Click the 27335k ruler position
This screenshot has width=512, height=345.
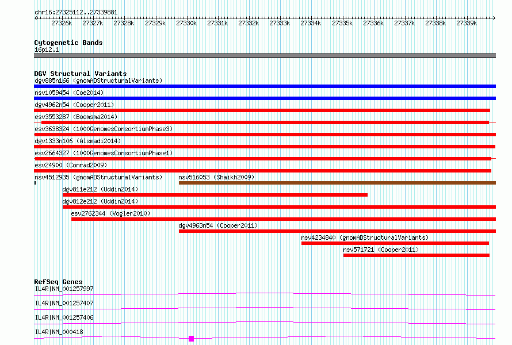click(342, 23)
